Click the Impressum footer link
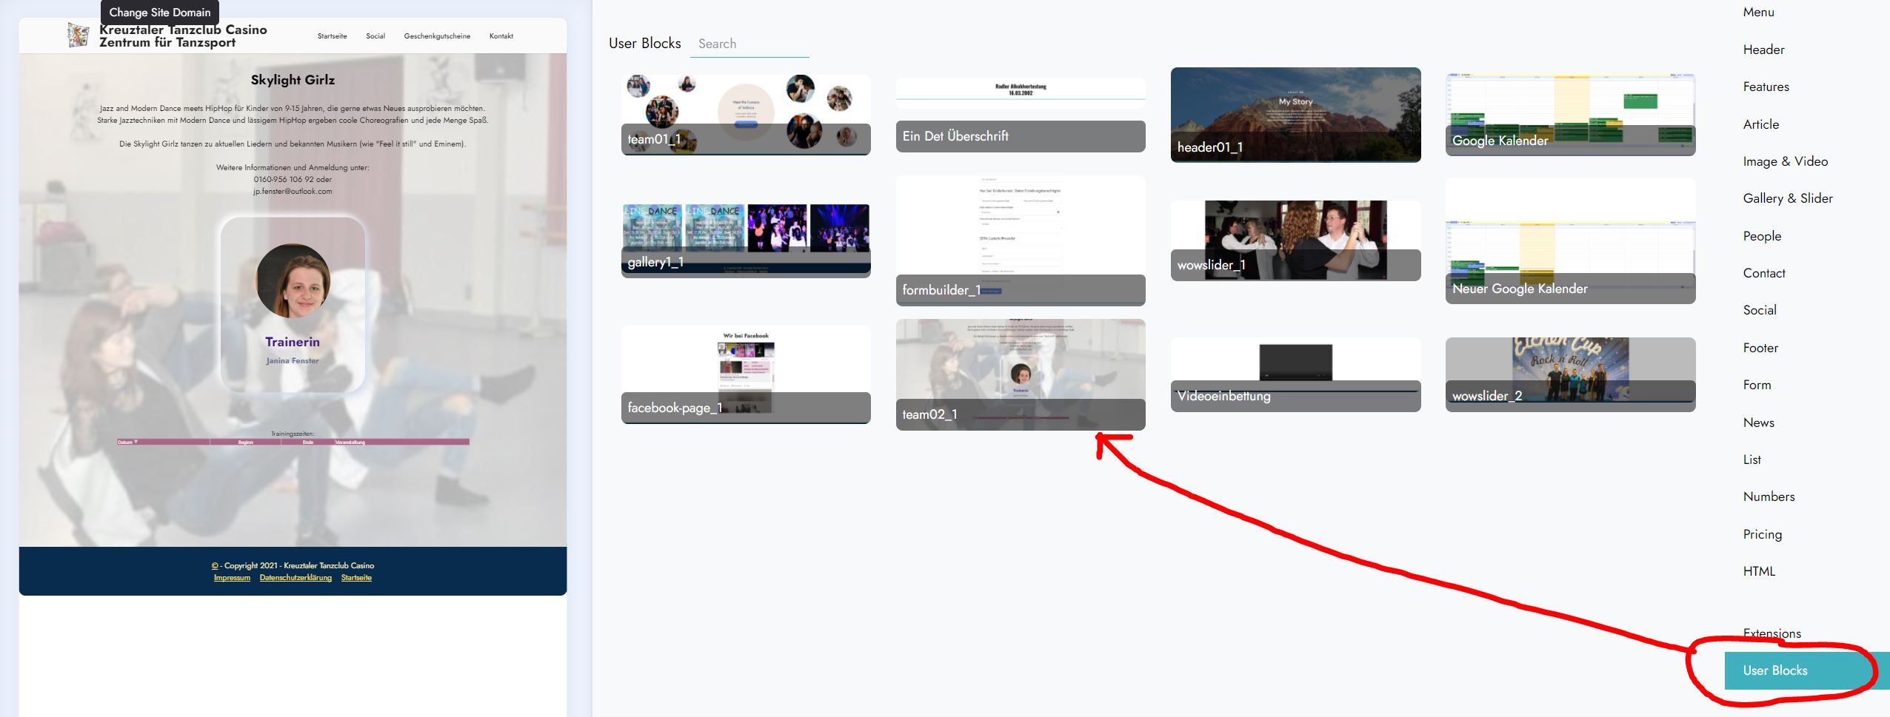Viewport: 1890px width, 717px height. tap(232, 578)
